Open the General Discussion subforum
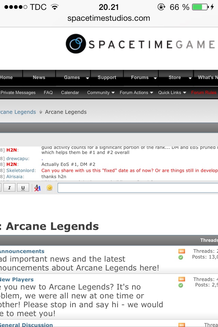 [x=26, y=325]
